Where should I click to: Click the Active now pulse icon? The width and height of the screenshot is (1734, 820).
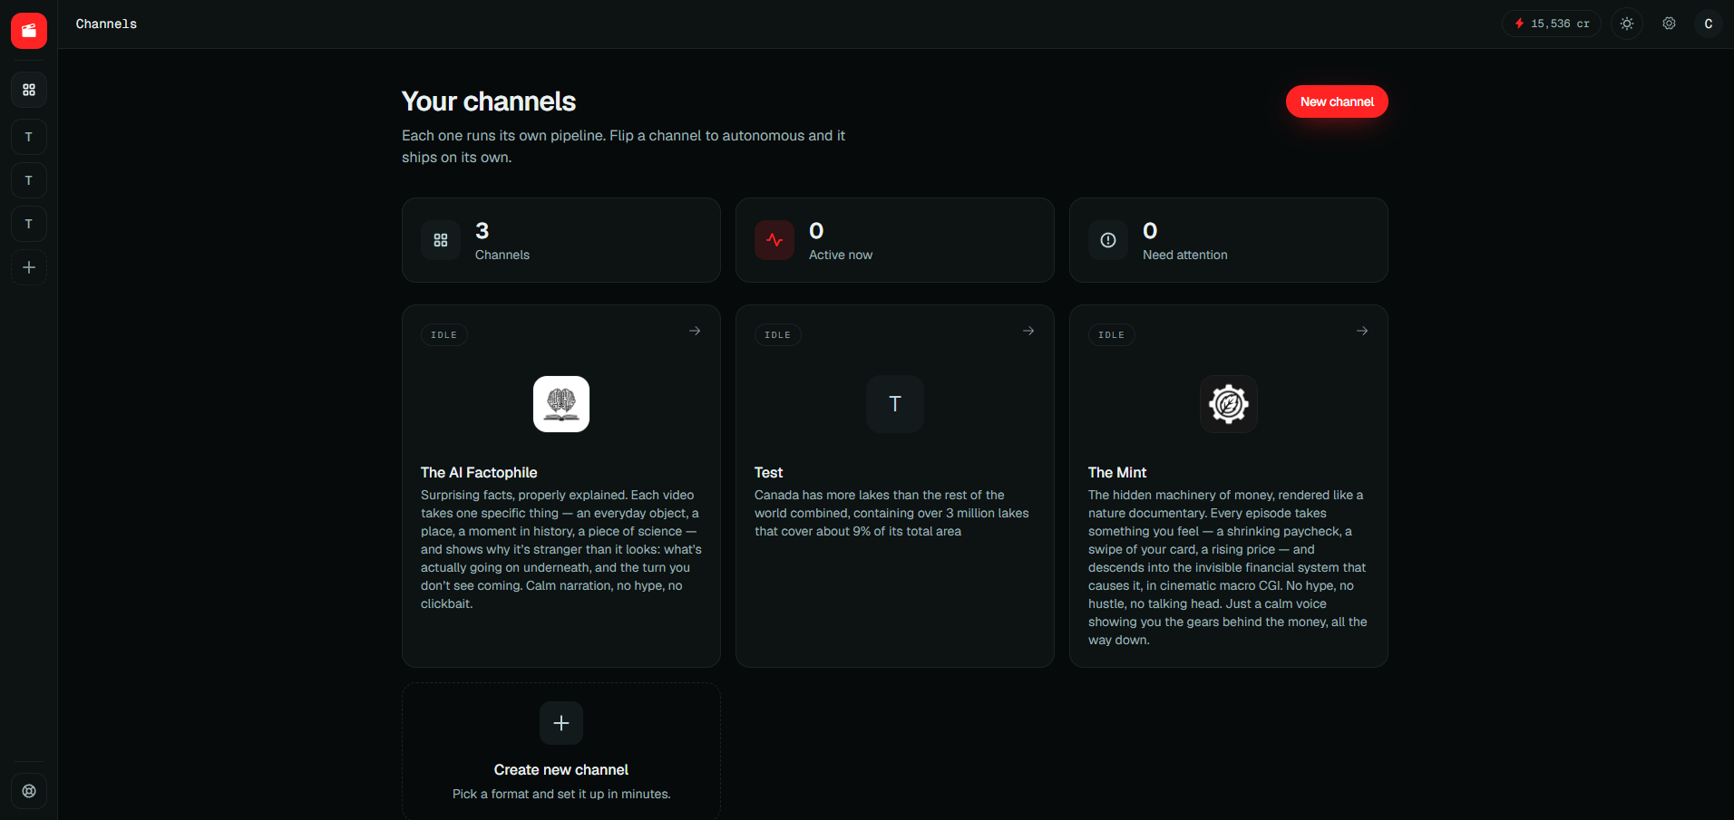point(774,240)
